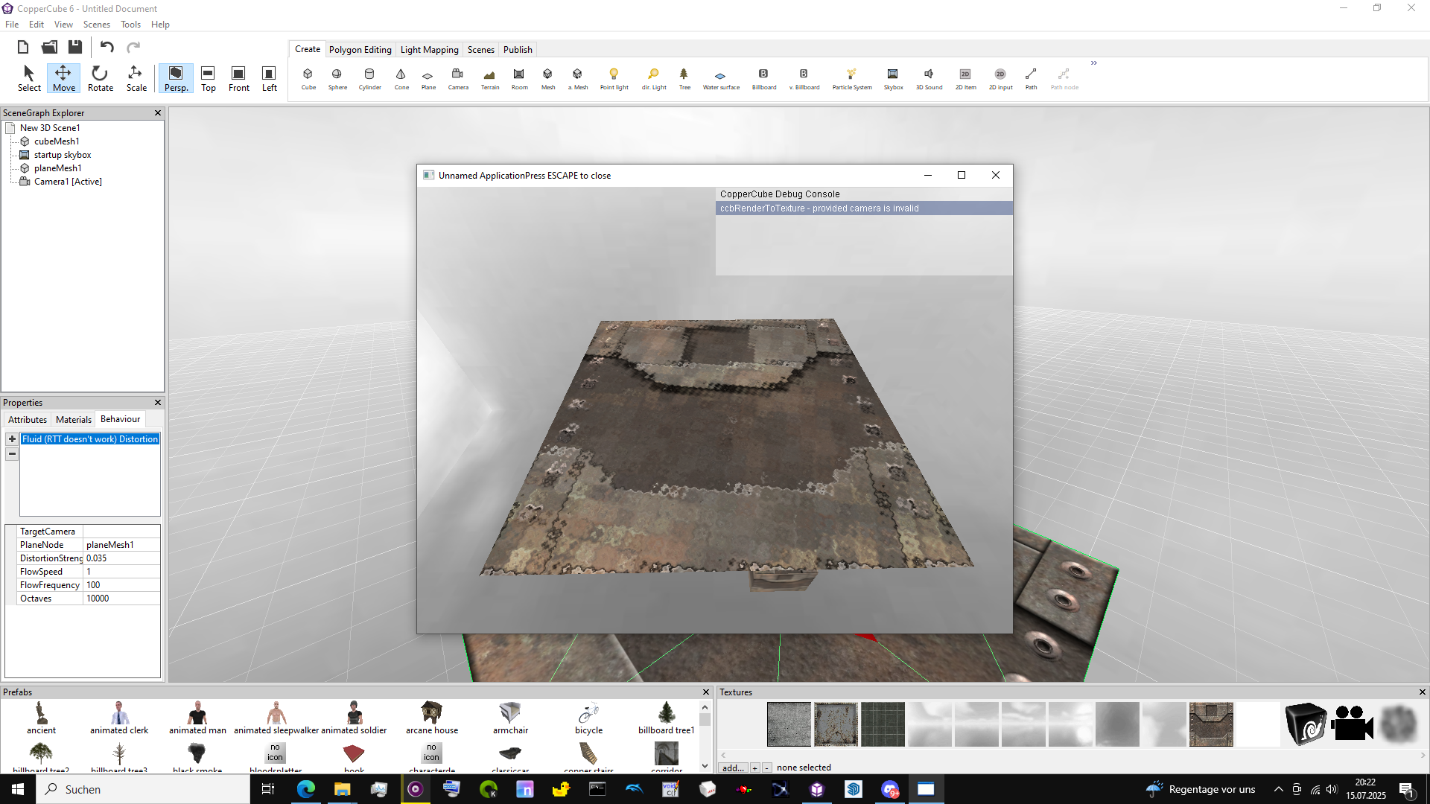Add a 2D Item overlay
The image size is (1430, 804).
click(x=965, y=78)
